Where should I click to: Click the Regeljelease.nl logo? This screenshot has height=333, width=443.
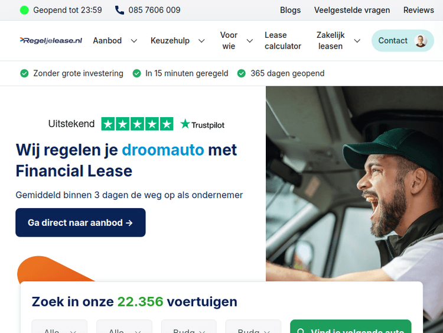click(x=51, y=40)
